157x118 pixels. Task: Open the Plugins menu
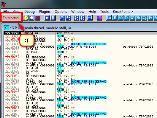(45, 12)
